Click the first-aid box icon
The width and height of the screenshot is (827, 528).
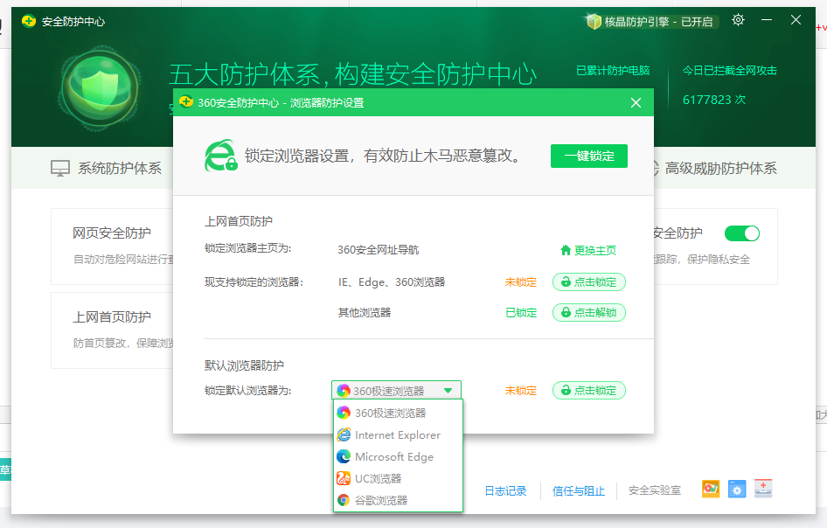point(763,489)
